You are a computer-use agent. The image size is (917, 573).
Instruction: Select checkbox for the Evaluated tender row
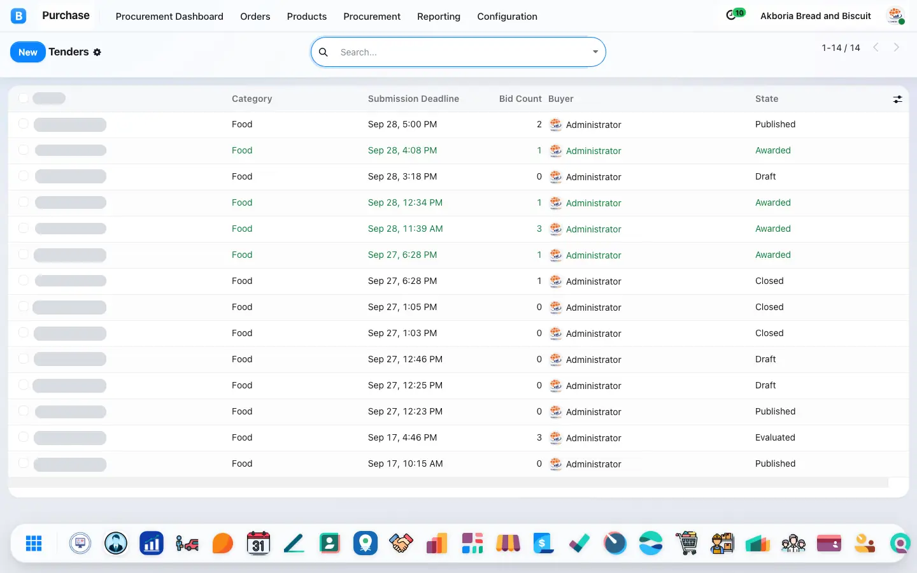click(24, 437)
